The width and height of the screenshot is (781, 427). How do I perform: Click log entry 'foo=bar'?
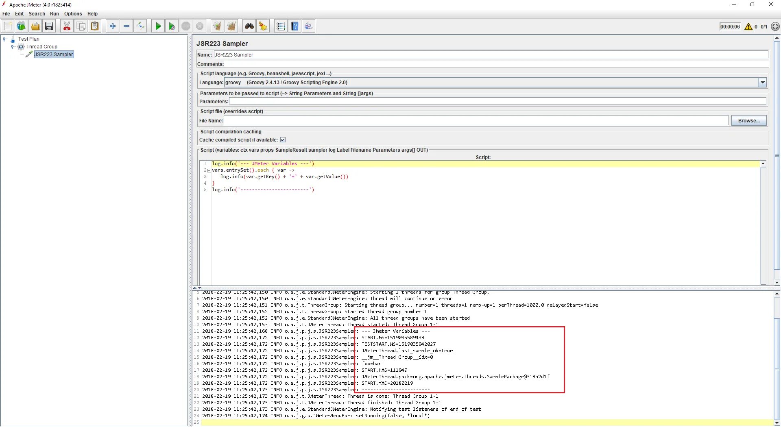click(x=371, y=364)
